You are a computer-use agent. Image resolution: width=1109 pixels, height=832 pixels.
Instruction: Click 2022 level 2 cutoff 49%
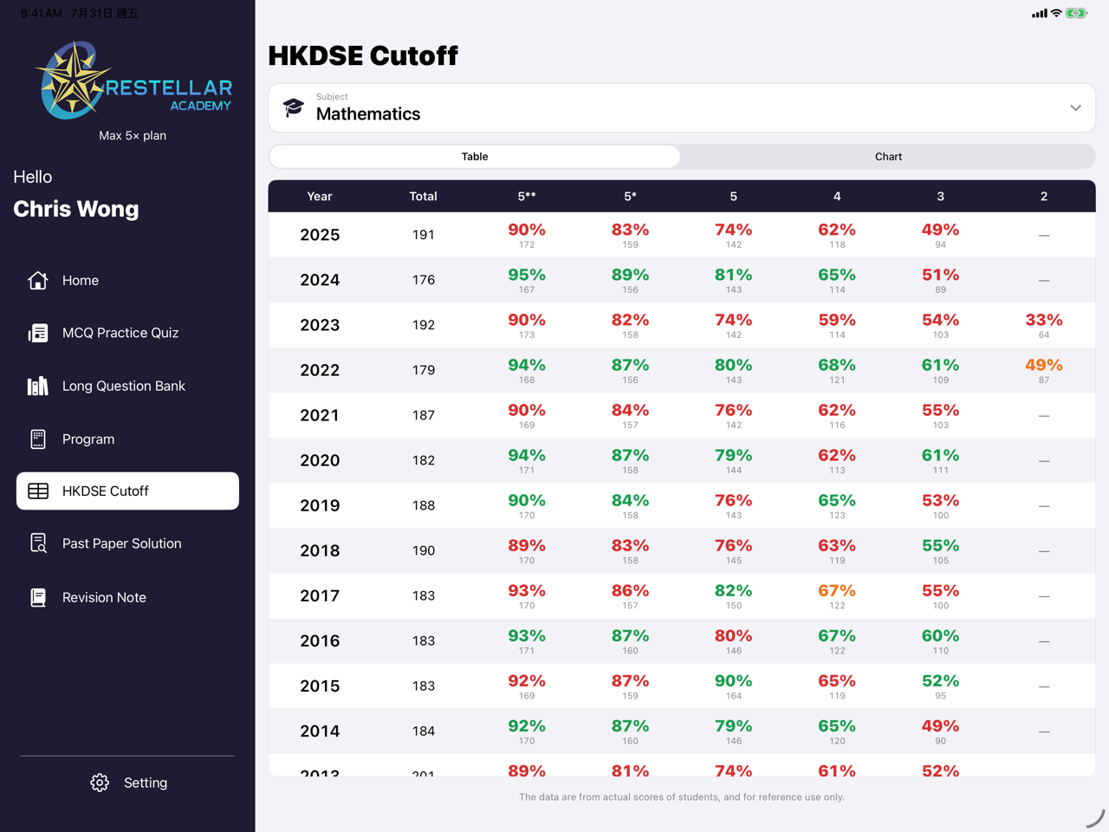coord(1044,365)
